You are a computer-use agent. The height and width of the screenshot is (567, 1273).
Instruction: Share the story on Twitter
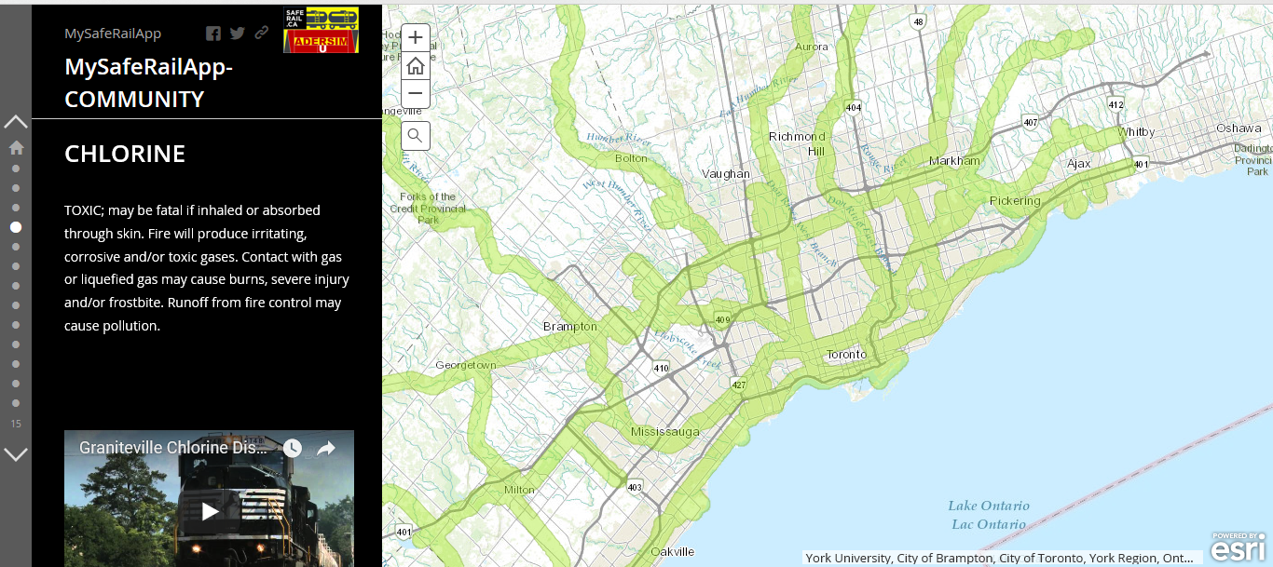click(x=238, y=34)
